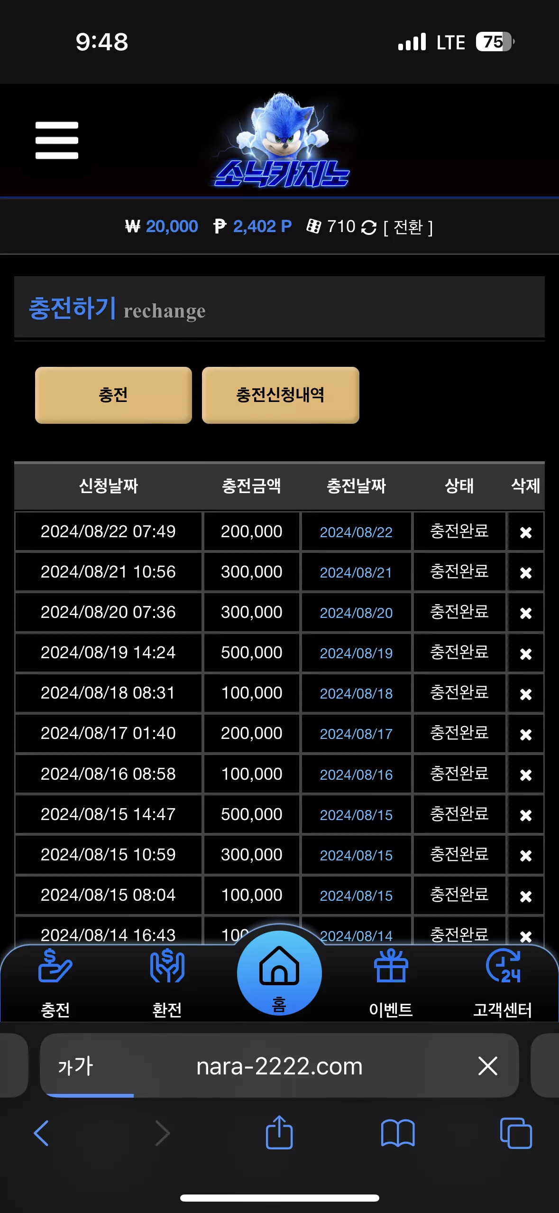Tap the Sonic Casino logo
Screen dimensions: 559x1213
pyautogui.click(x=282, y=141)
